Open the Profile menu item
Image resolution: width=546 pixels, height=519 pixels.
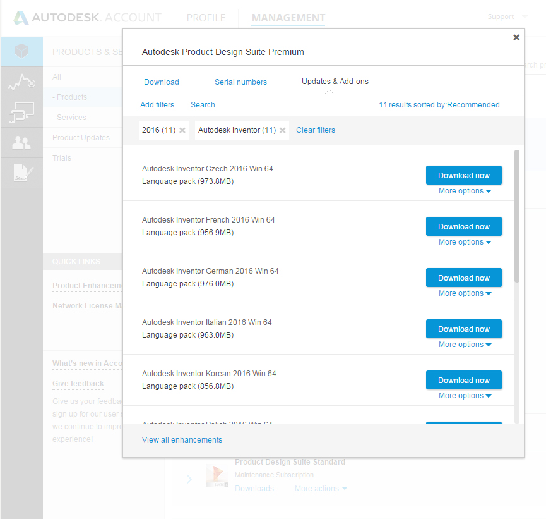pos(206,18)
